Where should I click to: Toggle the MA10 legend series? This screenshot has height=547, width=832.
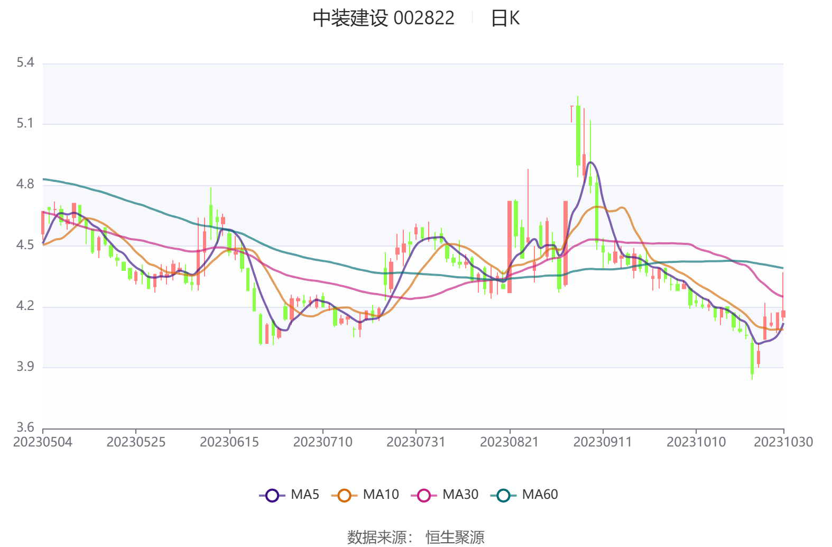click(x=365, y=495)
